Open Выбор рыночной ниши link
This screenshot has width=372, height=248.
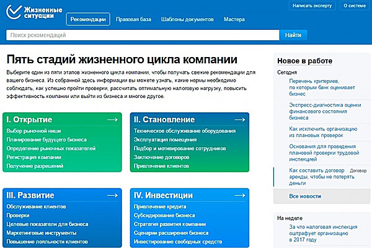(x=34, y=131)
